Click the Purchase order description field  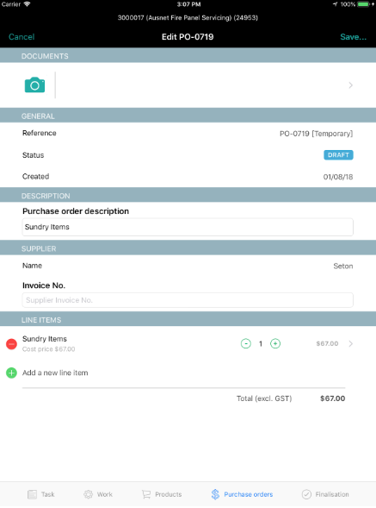188,227
